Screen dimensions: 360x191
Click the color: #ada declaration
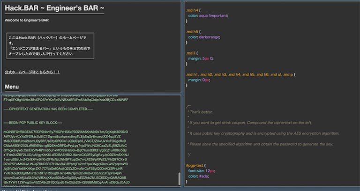198,176
